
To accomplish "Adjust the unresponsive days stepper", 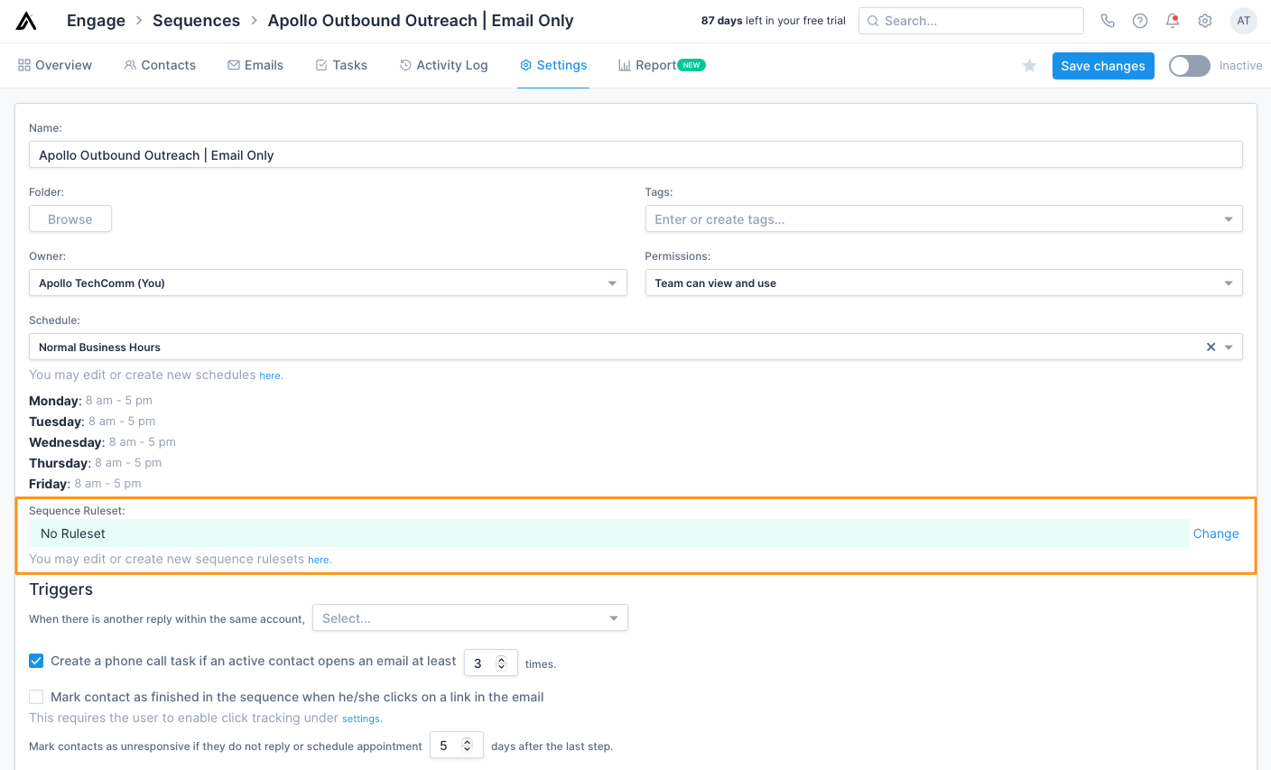I will 468,746.
